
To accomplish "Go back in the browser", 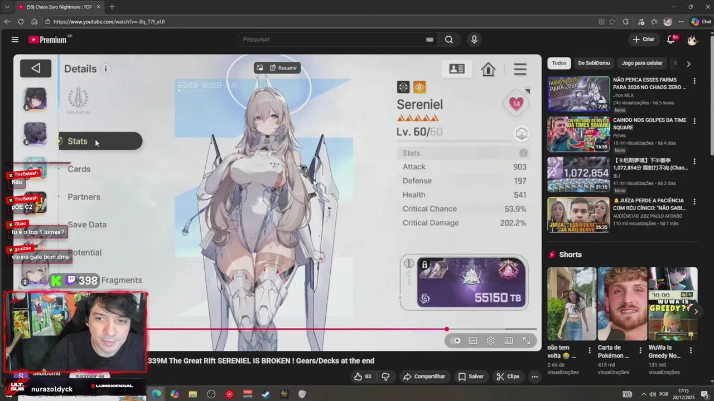I will pos(7,22).
